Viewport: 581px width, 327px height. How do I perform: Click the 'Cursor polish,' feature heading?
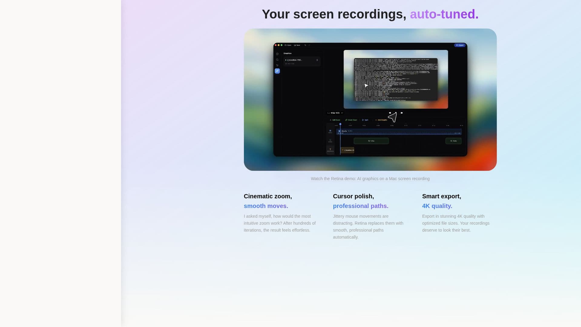pos(353,196)
